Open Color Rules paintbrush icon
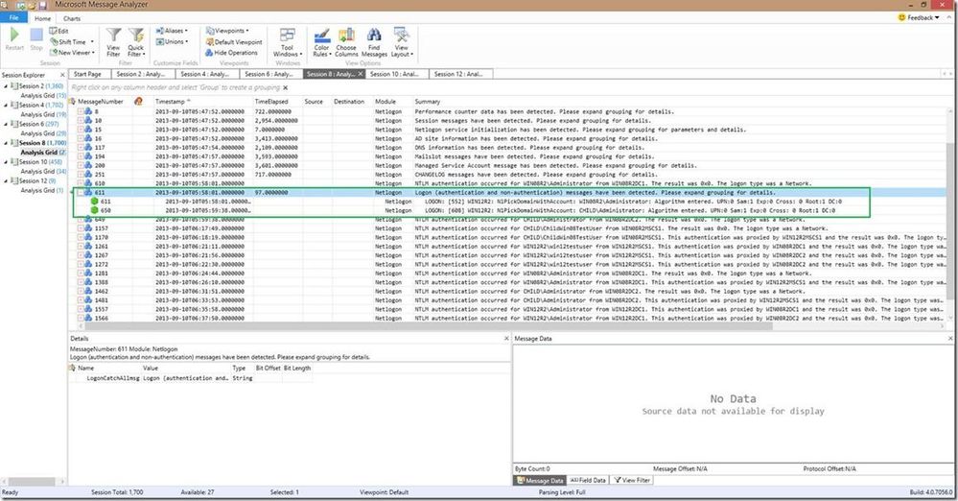The height and width of the screenshot is (501, 958). [x=322, y=36]
